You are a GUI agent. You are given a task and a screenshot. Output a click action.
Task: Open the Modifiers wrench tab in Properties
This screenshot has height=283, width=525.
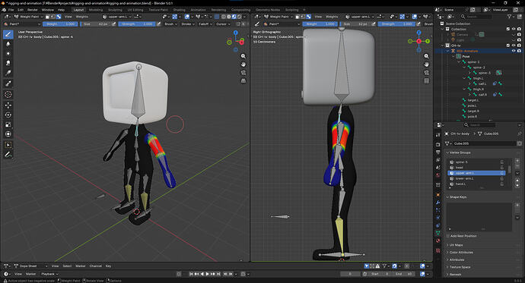438,203
